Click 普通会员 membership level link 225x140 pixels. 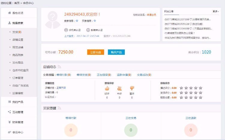click(x=151, y=15)
